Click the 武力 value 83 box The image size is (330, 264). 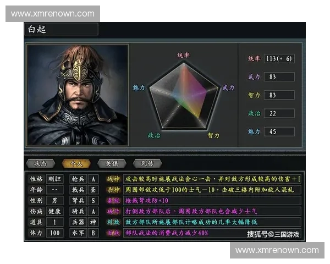[279, 77]
